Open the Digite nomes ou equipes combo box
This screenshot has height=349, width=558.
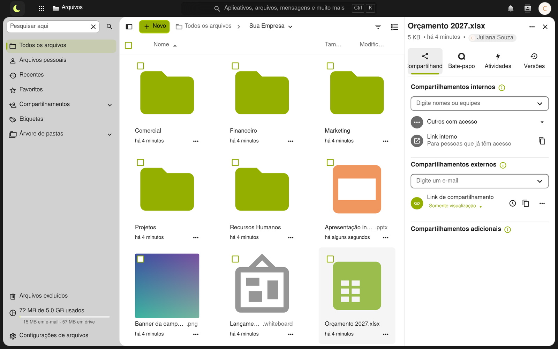480,103
